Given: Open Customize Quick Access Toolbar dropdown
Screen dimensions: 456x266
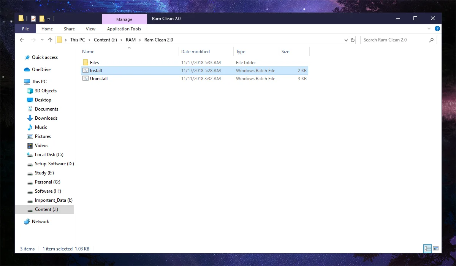Looking at the screenshot, I should (x=49, y=19).
